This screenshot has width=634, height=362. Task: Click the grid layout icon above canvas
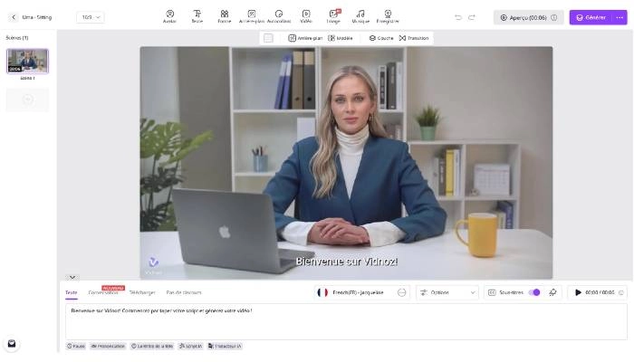[x=268, y=38]
